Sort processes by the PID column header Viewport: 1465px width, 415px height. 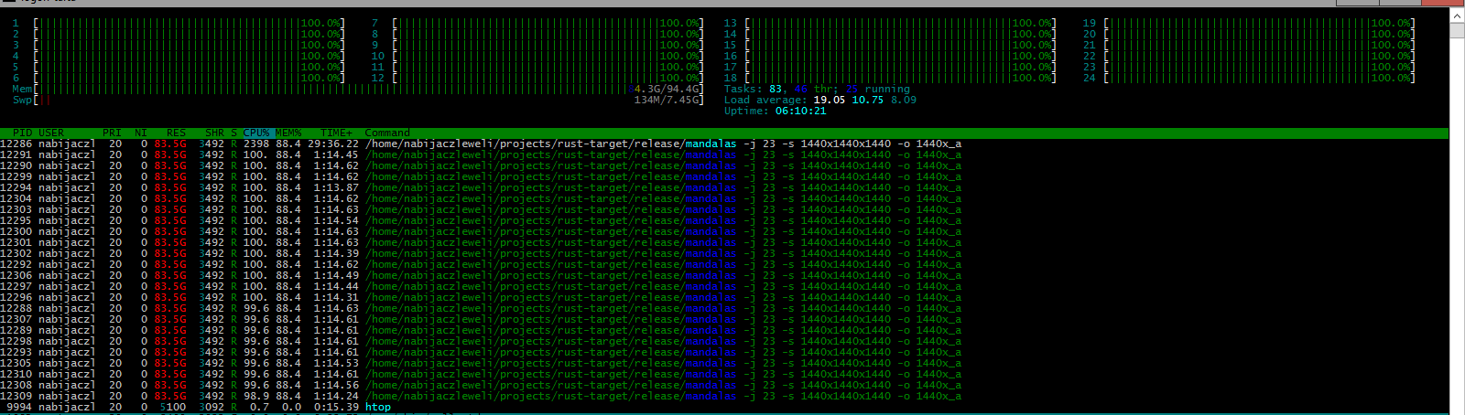click(22, 133)
